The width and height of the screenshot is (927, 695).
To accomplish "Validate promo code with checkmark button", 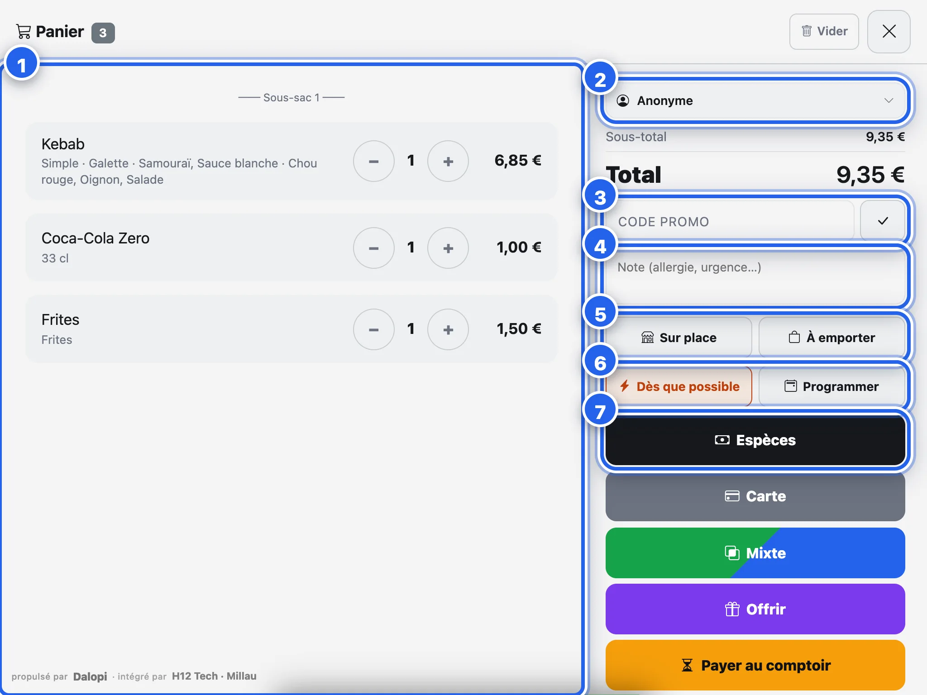I will click(883, 221).
